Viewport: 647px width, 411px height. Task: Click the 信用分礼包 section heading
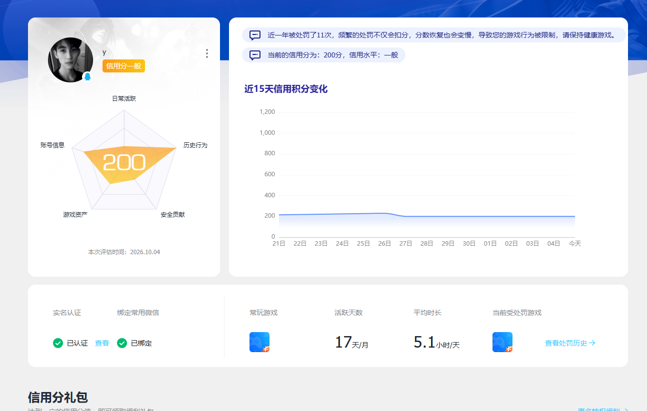[x=58, y=398]
